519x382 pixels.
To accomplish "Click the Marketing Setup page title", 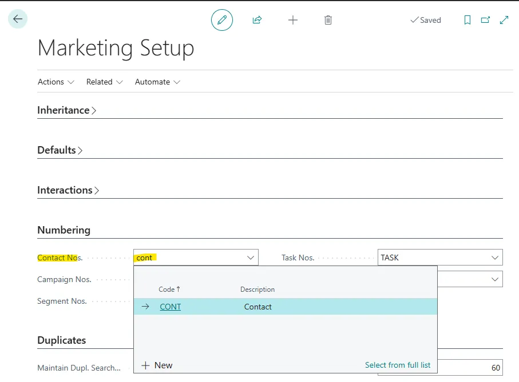I will point(116,48).
